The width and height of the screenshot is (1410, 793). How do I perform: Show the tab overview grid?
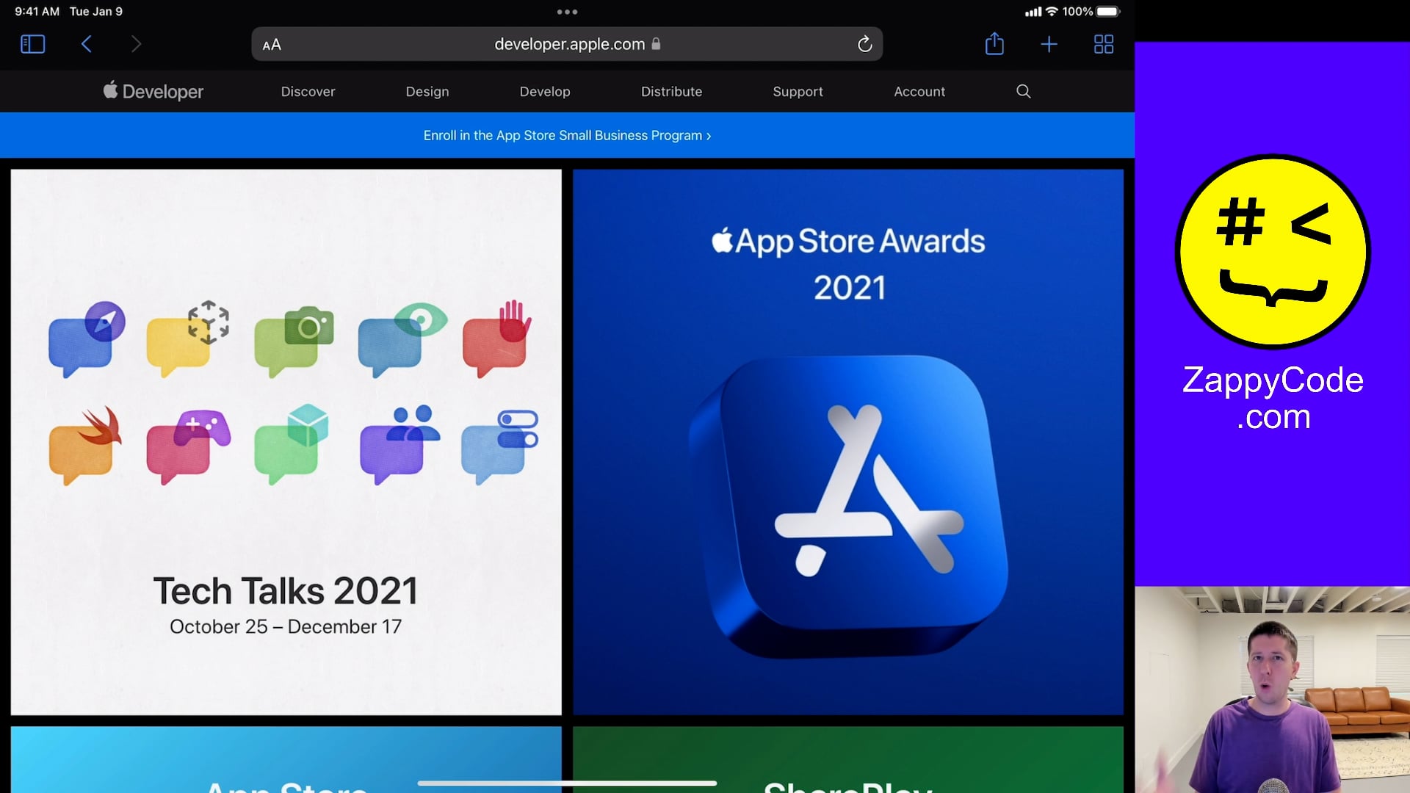(x=1103, y=45)
